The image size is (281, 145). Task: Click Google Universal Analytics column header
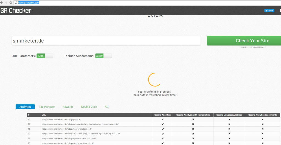[229, 115]
